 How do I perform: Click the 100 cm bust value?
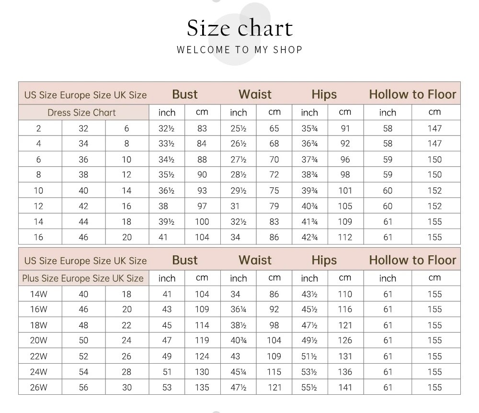(x=202, y=222)
